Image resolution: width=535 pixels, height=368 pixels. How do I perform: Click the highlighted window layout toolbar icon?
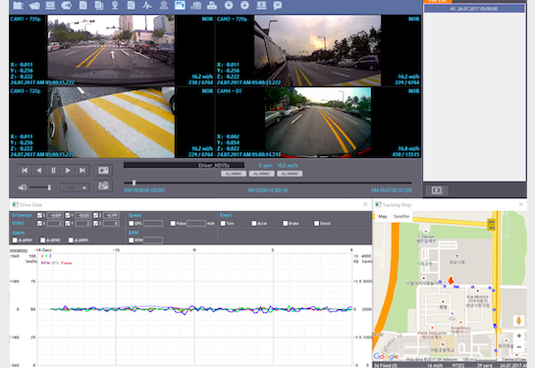pos(180,5)
